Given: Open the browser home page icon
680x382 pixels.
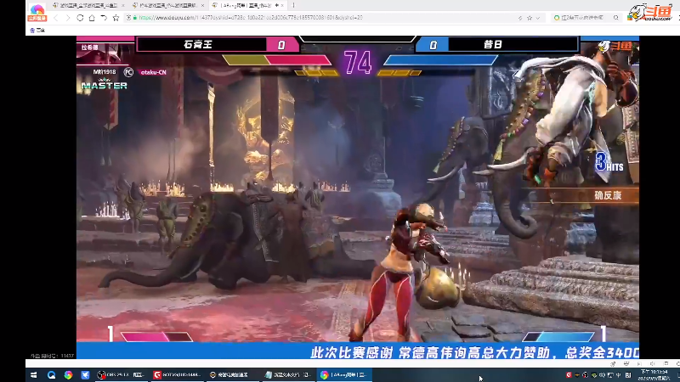Looking at the screenshot, I should point(92,18).
